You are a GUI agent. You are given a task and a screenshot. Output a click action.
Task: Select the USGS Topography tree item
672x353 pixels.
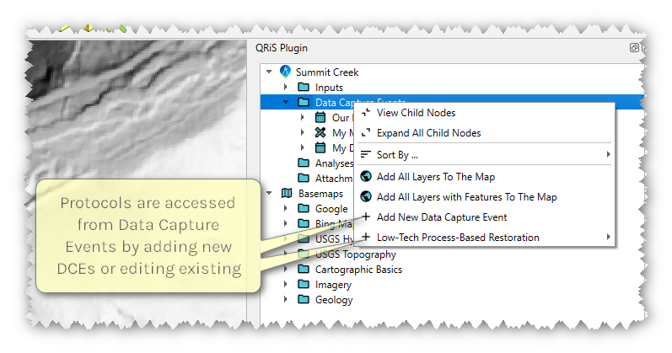coord(355,254)
